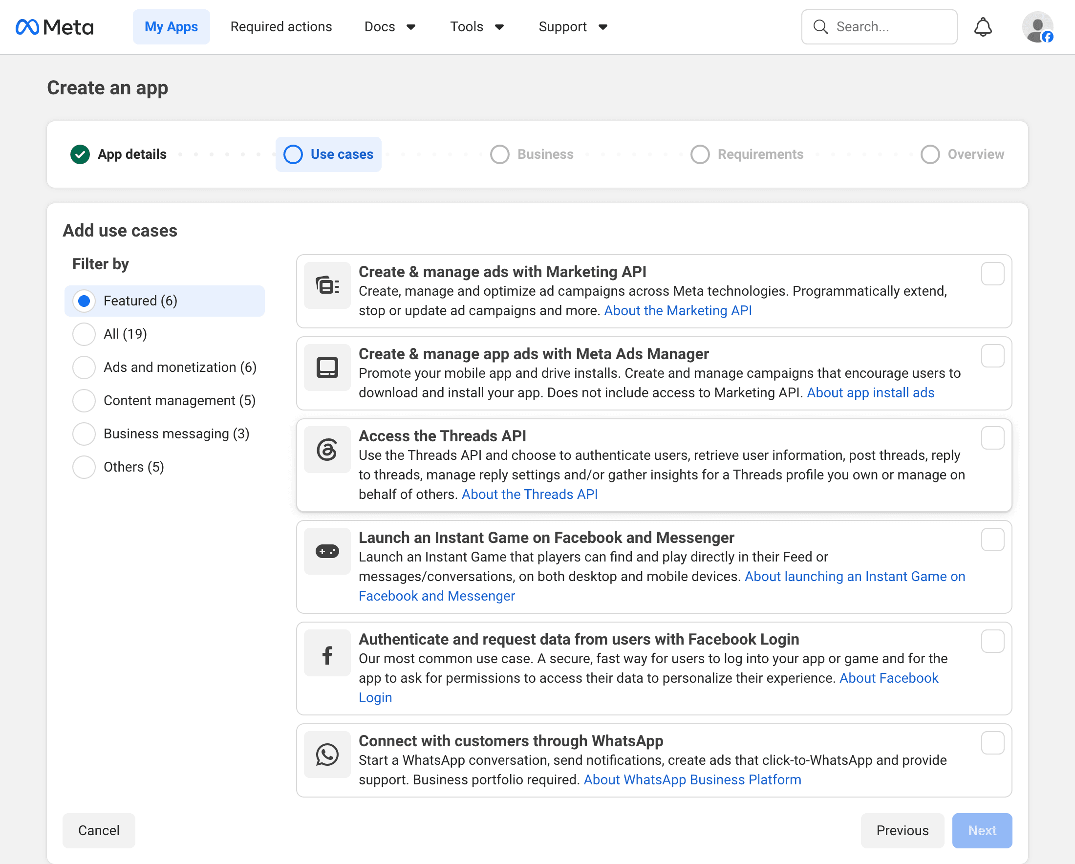Click the Instant Game controller icon
This screenshot has height=864, width=1075.
327,551
